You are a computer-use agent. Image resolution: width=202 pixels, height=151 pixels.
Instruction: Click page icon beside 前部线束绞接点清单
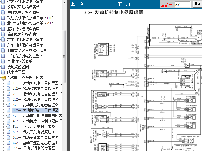pyautogui.click(x=3, y=7)
